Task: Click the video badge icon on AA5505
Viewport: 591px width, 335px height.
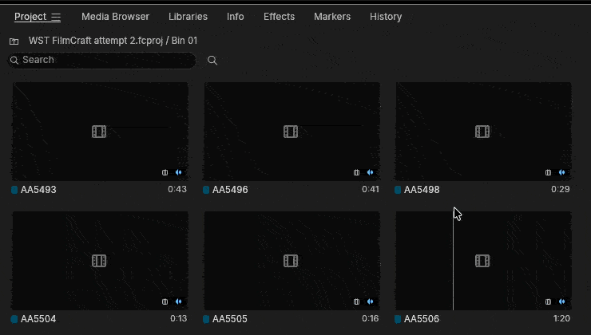Action: (x=356, y=301)
